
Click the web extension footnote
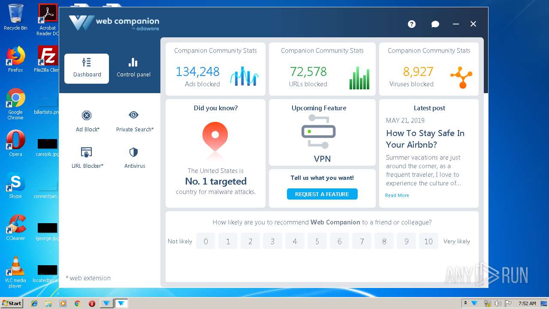(x=88, y=278)
